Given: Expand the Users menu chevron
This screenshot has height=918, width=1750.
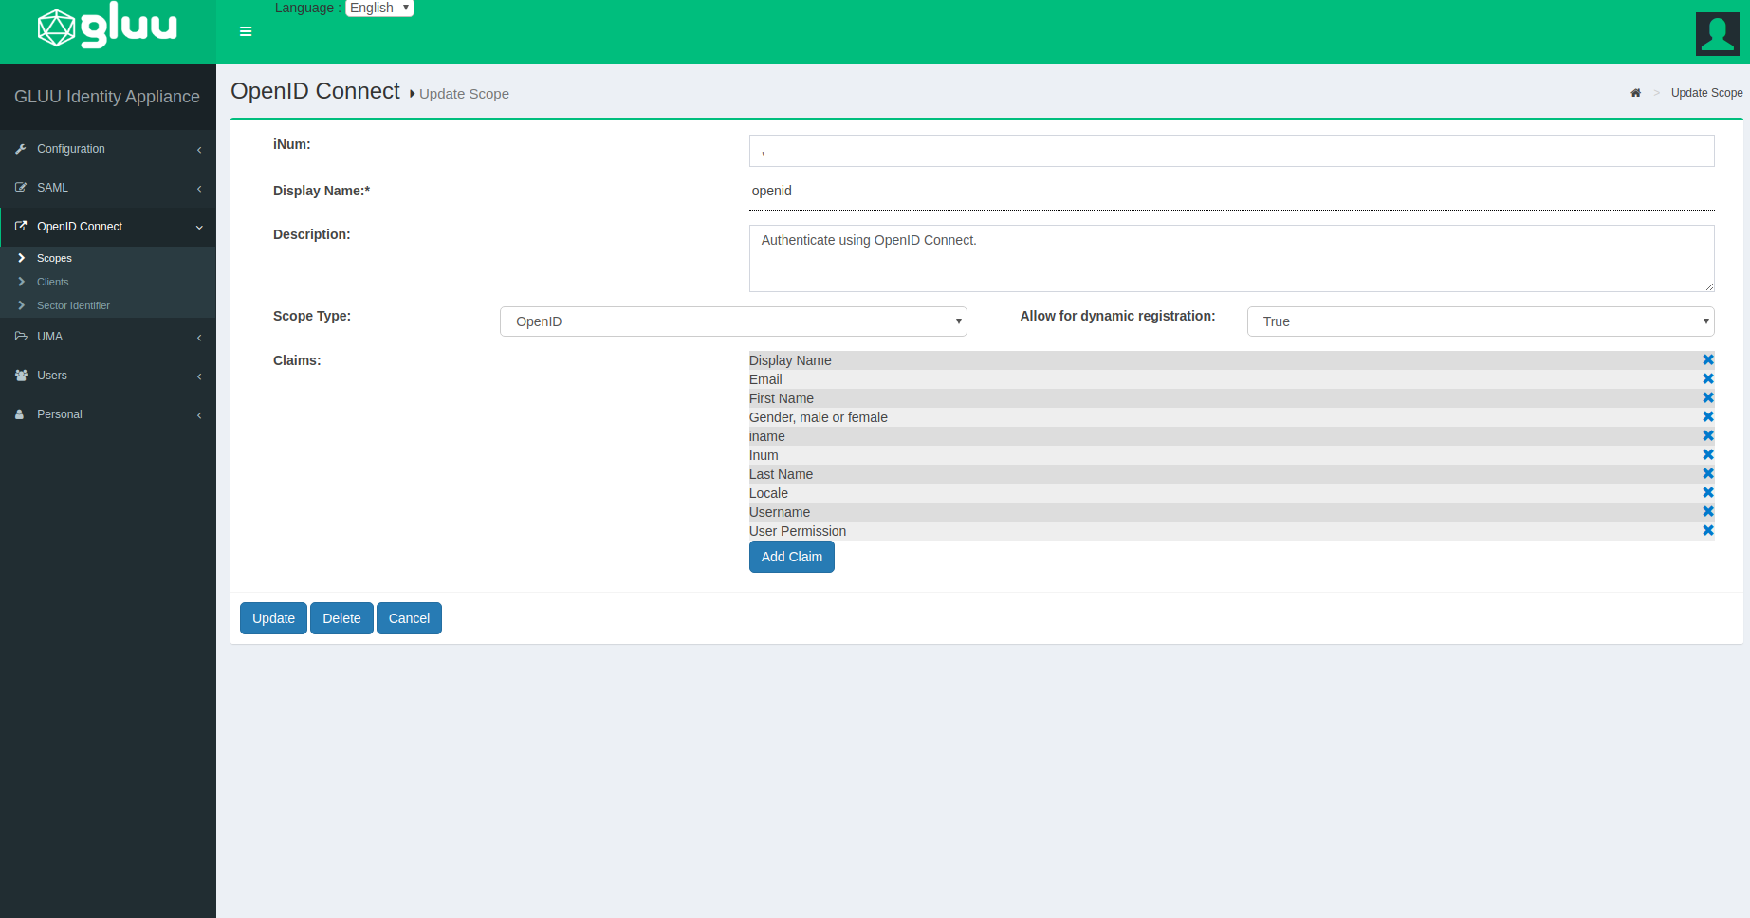Looking at the screenshot, I should (x=199, y=376).
